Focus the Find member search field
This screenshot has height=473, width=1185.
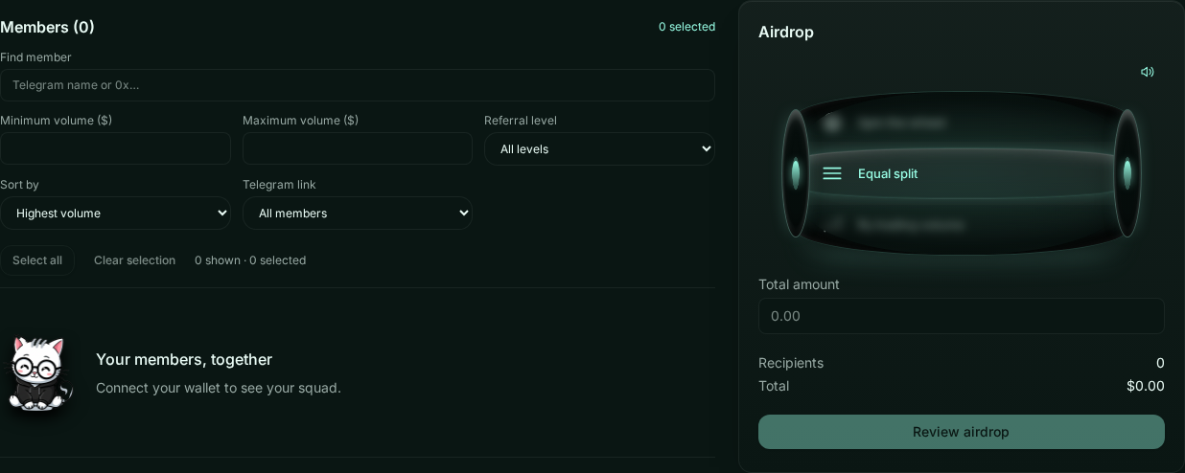click(x=358, y=85)
